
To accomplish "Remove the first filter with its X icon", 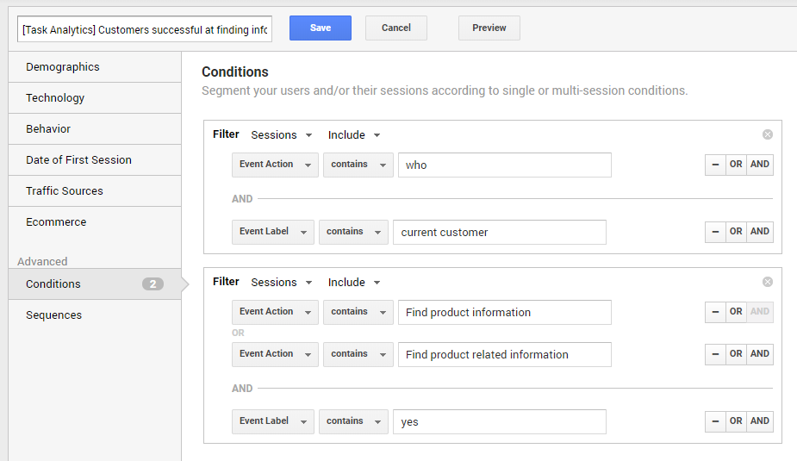I will point(768,134).
